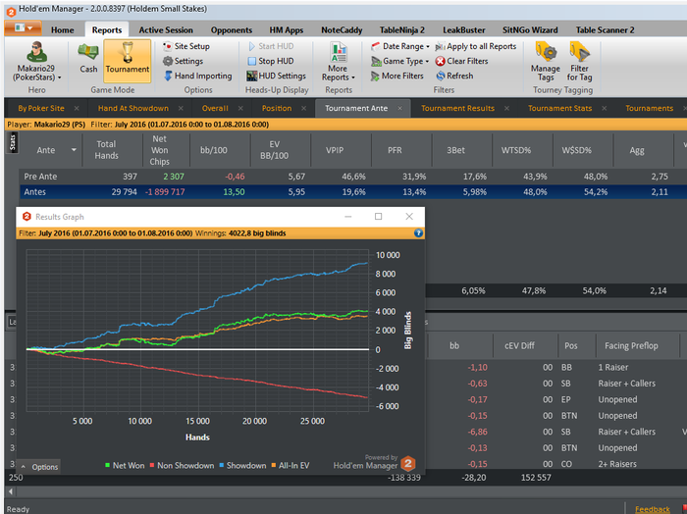Open the SitNGo Wizard tab
Viewport: 687px width, 514px height.
pyautogui.click(x=530, y=29)
